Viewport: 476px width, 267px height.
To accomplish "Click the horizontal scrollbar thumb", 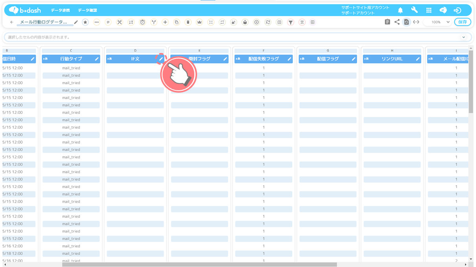I will coord(199,265).
